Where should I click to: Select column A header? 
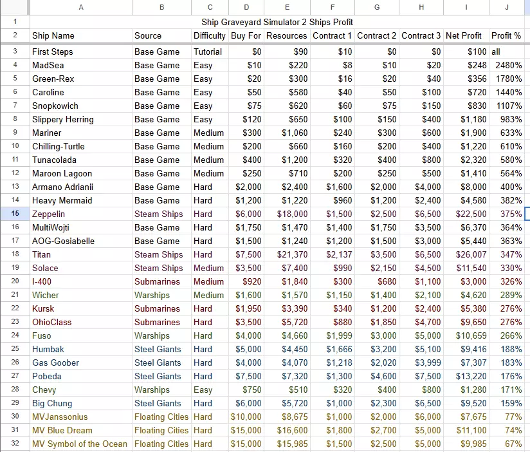[x=81, y=7]
